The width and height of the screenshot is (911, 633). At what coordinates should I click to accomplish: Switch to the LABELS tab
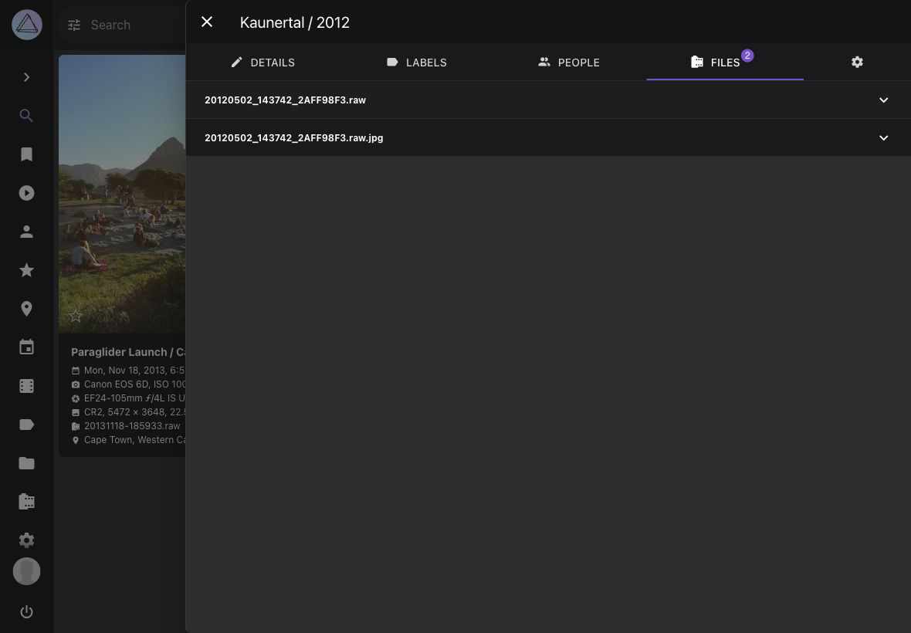pyautogui.click(x=416, y=63)
